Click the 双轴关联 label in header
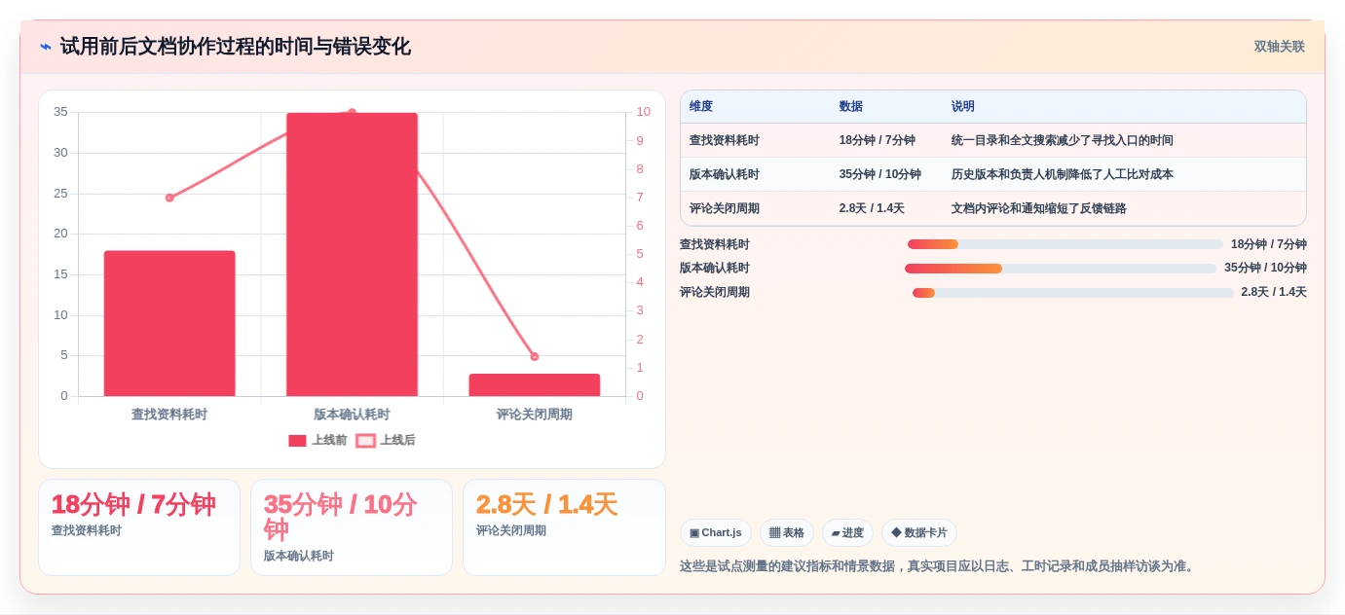This screenshot has width=1345, height=615. 1279,47
